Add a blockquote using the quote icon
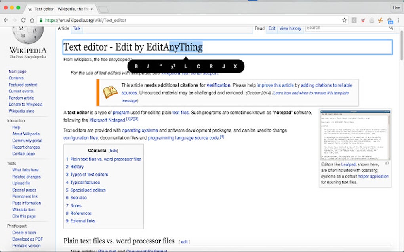 click(160, 66)
